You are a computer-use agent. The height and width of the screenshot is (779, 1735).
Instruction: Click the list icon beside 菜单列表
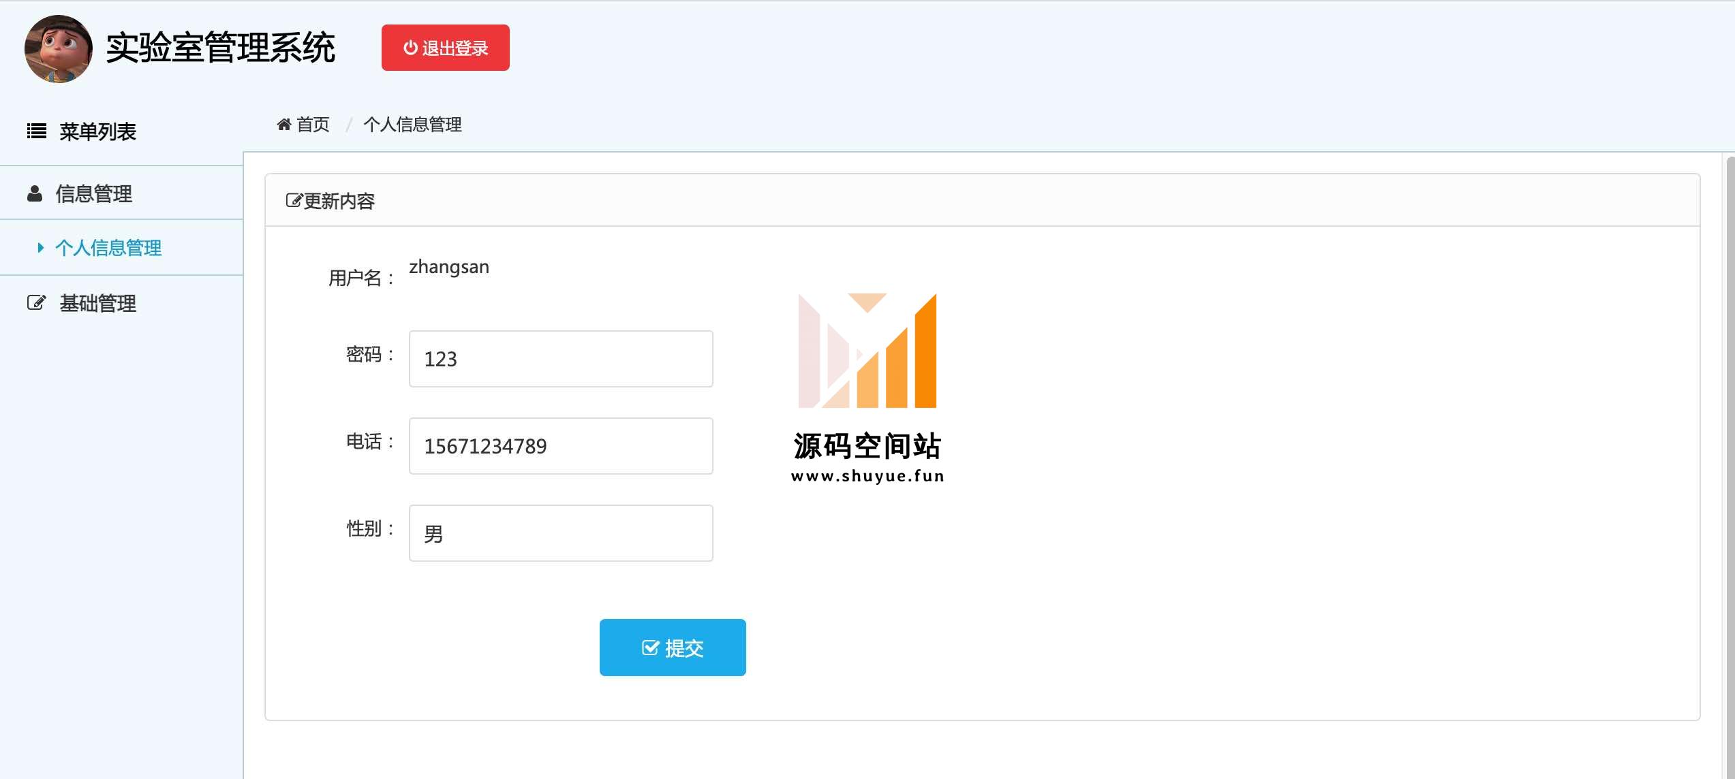pyautogui.click(x=37, y=131)
